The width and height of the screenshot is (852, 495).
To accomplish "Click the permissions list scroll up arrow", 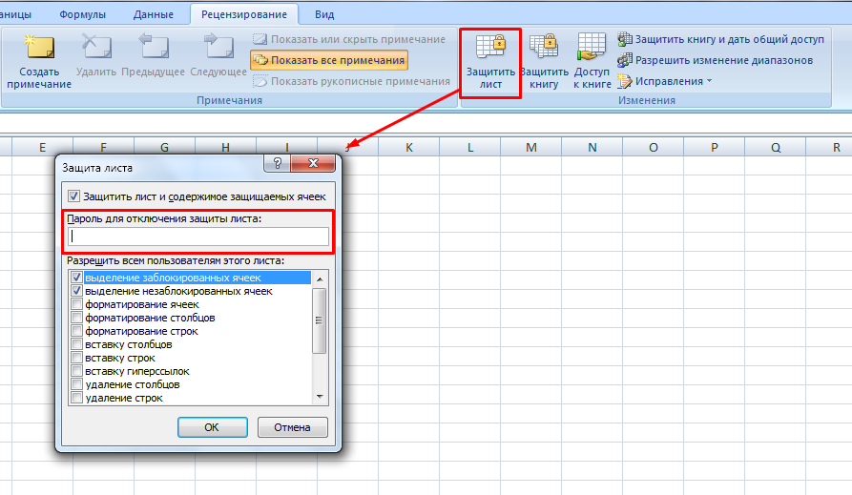I will click(x=320, y=278).
